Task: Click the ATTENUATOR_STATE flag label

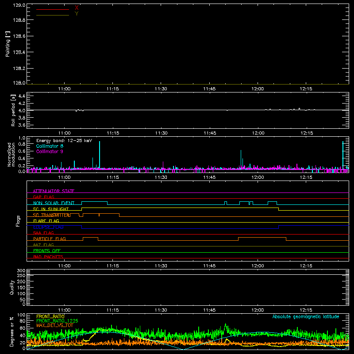Action: 54,191
